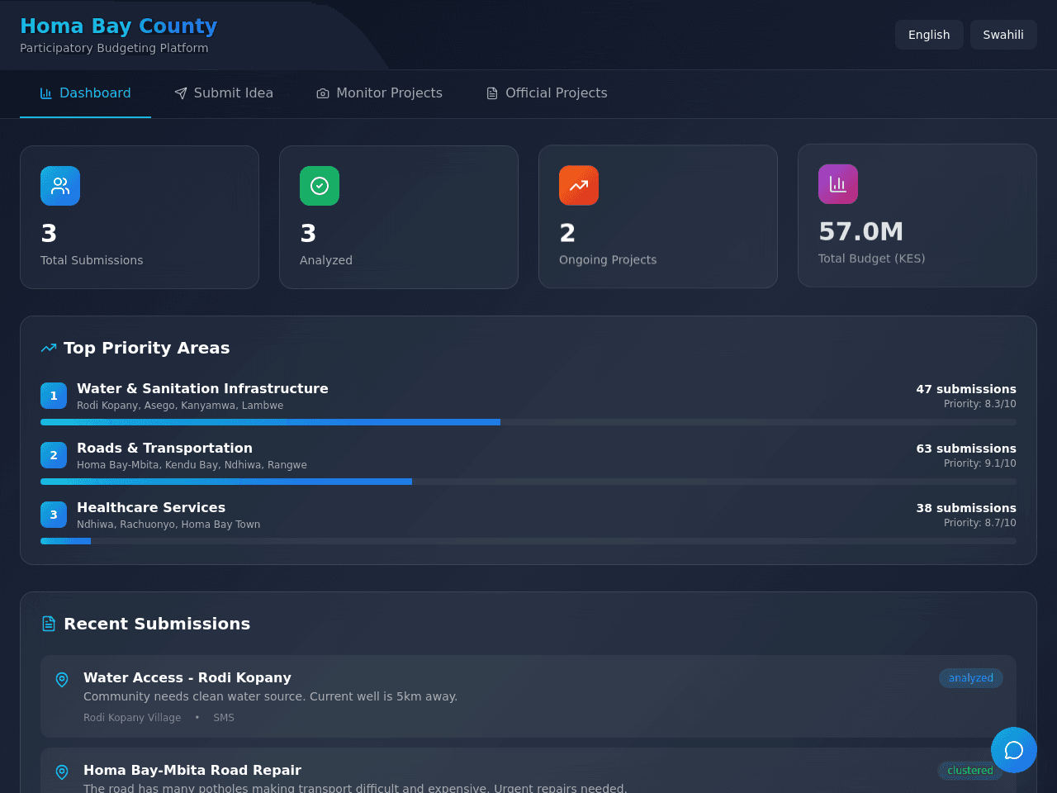
Task: Click the Priority: 8.3/10 label
Action: [x=980, y=404]
